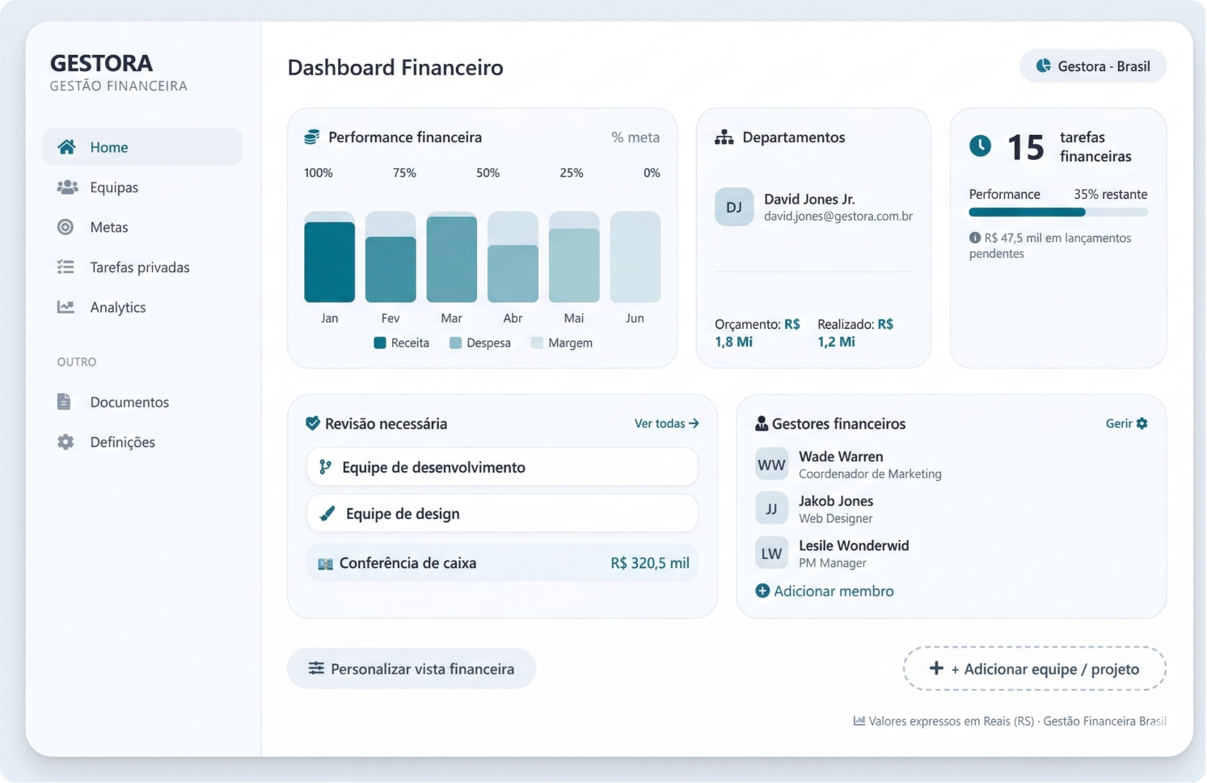Click the Departamentos hierarchy icon

724,137
